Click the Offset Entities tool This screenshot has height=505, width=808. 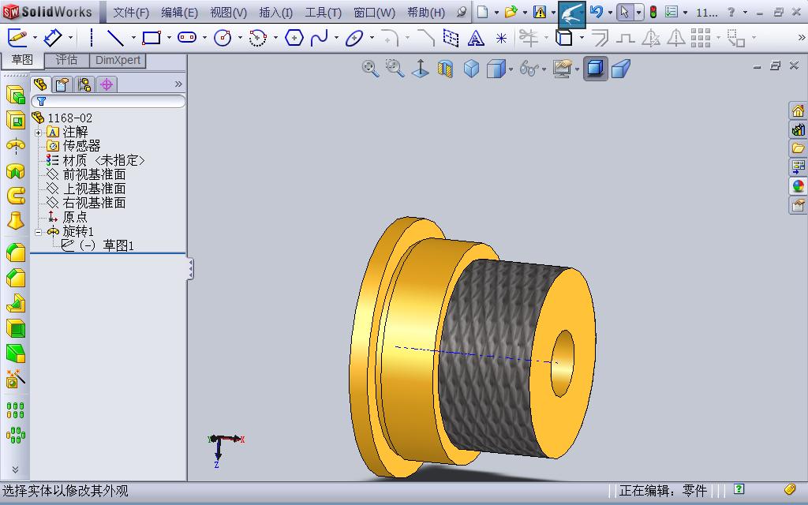tap(600, 38)
